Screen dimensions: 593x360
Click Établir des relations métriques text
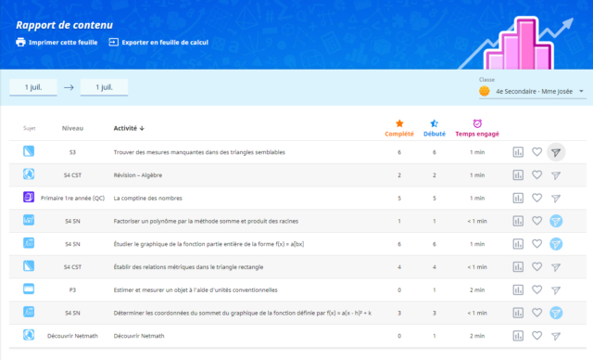pos(188,267)
